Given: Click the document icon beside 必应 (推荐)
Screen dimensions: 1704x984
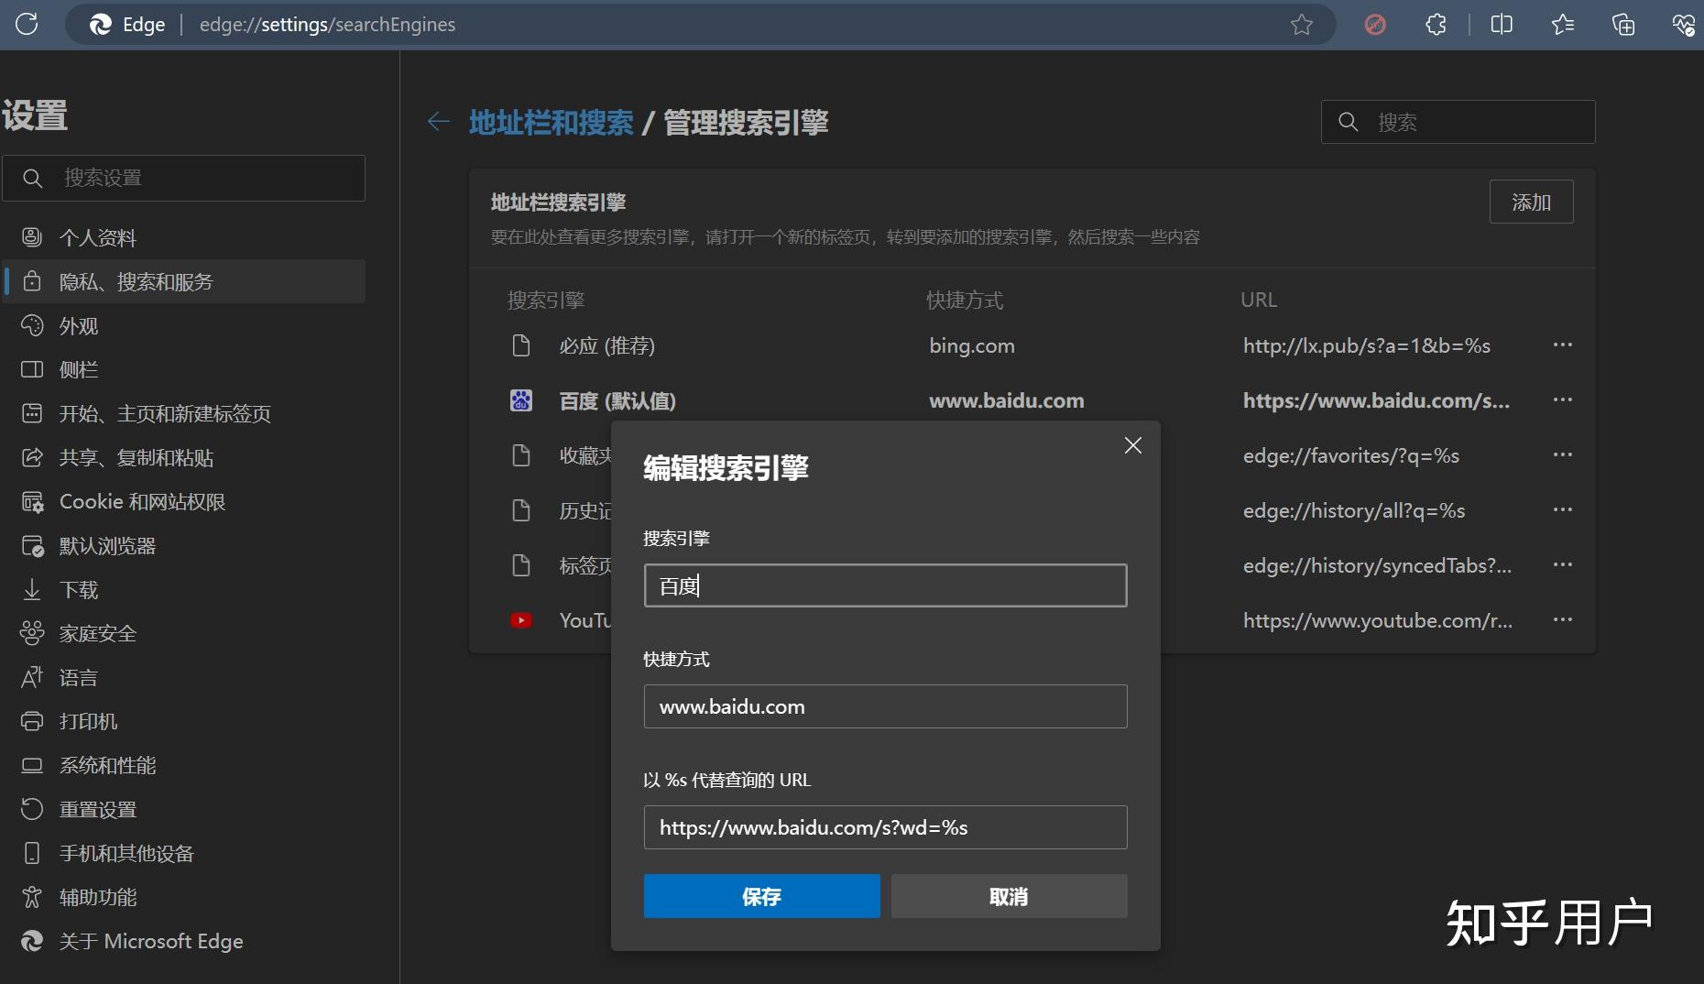Looking at the screenshot, I should pos(521,345).
